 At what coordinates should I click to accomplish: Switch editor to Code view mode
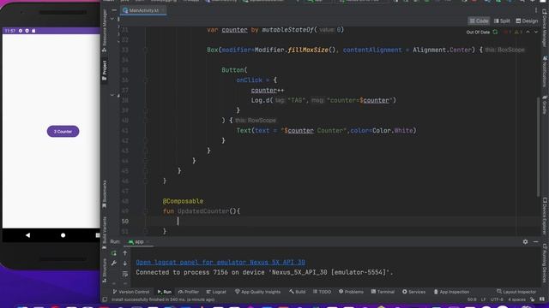click(x=479, y=21)
